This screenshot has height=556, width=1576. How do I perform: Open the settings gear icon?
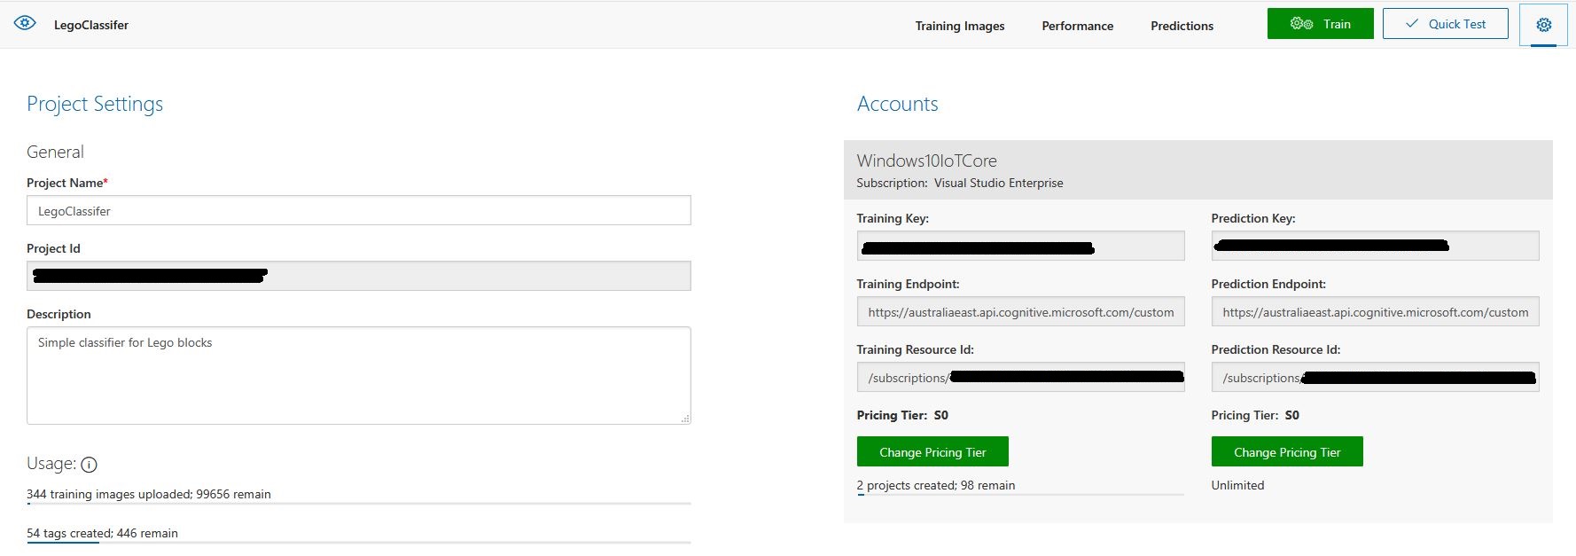(x=1543, y=25)
